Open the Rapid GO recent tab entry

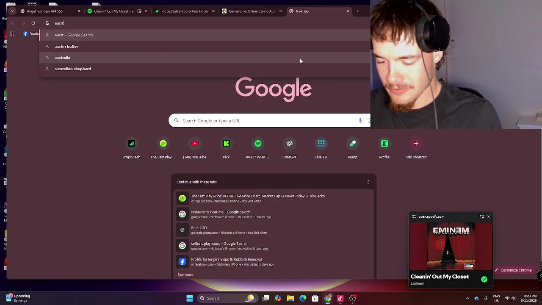[x=274, y=230]
